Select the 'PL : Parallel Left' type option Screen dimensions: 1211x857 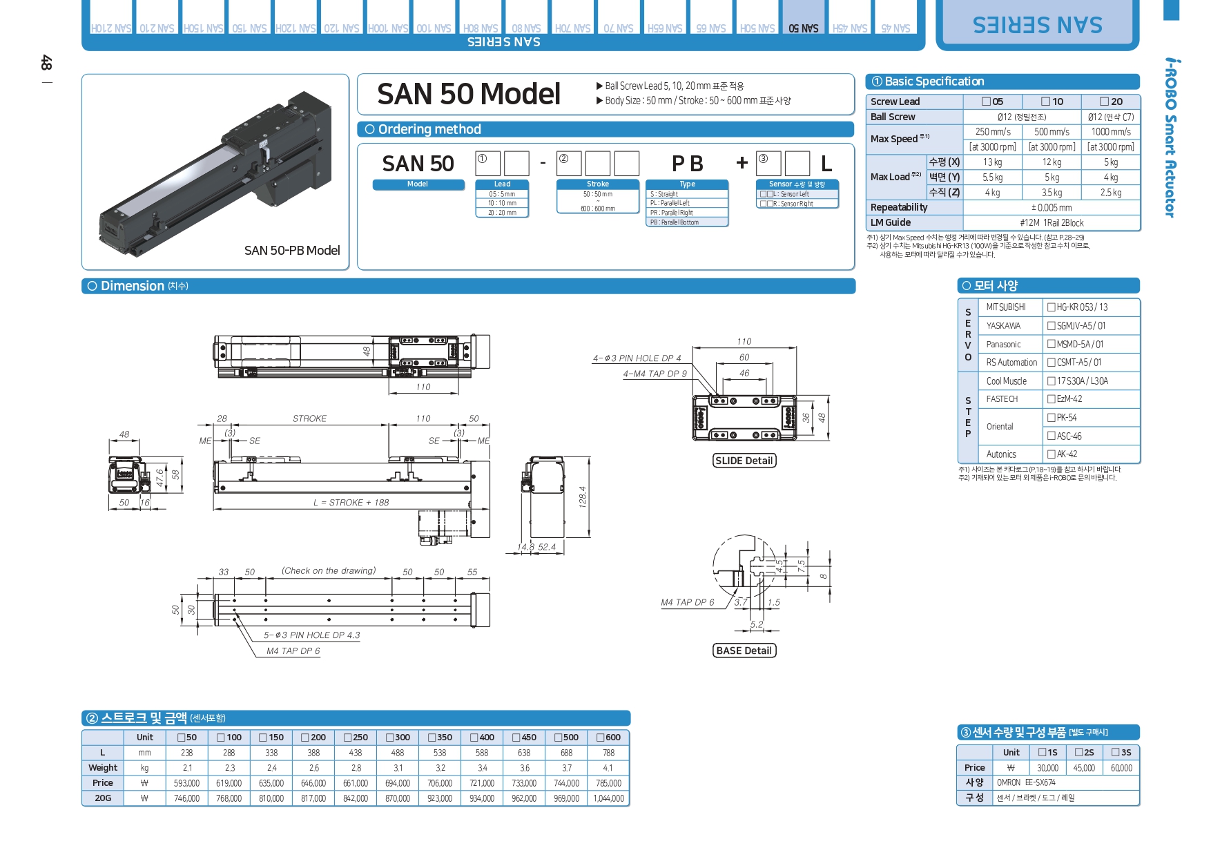687,203
